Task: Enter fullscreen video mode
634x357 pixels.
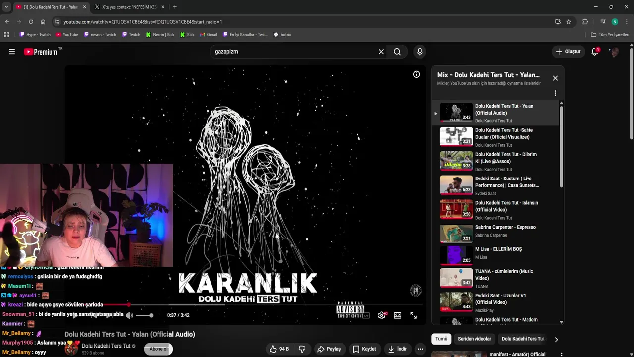Action: tap(414, 315)
